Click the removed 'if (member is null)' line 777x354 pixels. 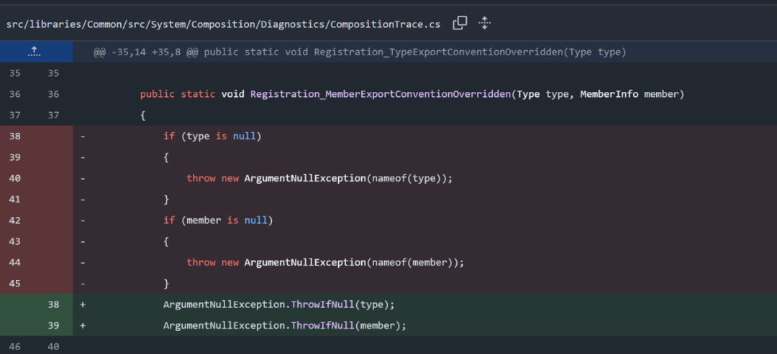click(218, 220)
